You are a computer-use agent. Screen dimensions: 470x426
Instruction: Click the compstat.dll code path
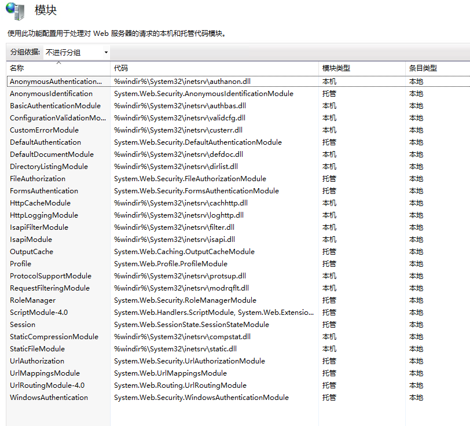(182, 337)
